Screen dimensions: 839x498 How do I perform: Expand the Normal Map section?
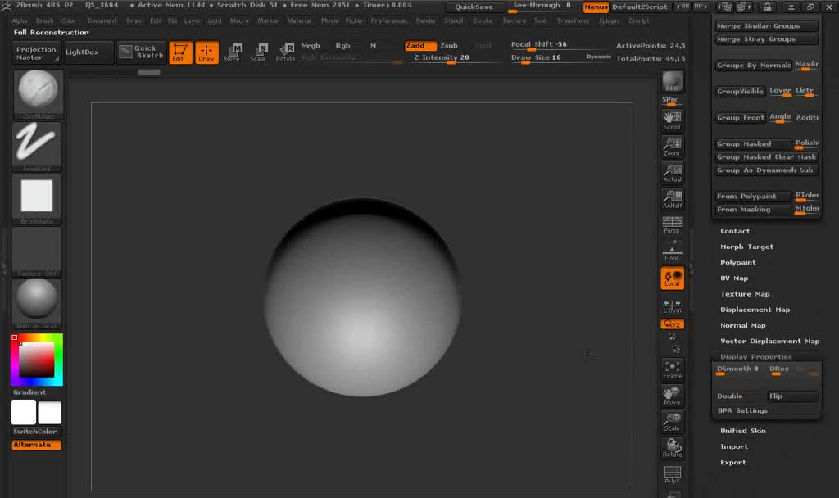742,325
